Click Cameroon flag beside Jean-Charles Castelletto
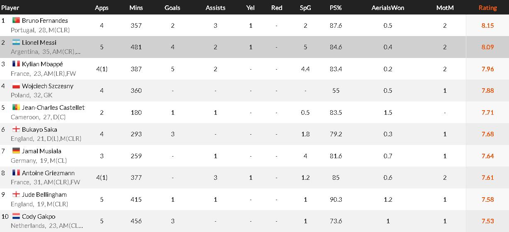The image size is (509, 232). click(16, 107)
